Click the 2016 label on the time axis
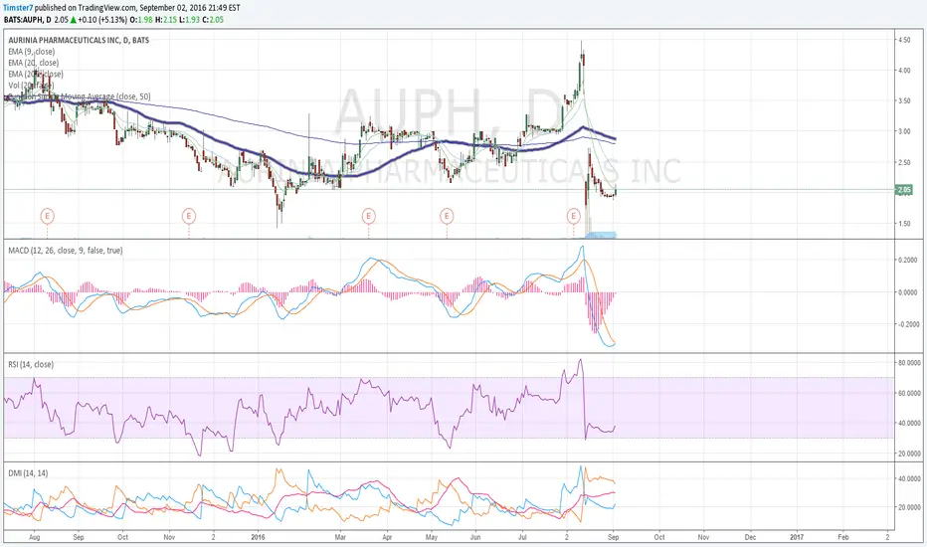 click(258, 537)
